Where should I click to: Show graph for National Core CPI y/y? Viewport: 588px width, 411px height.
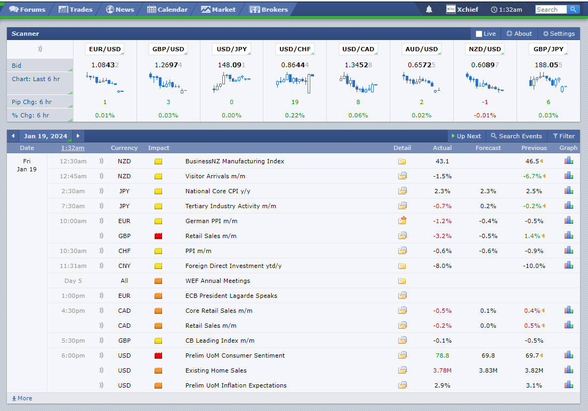[568, 191]
